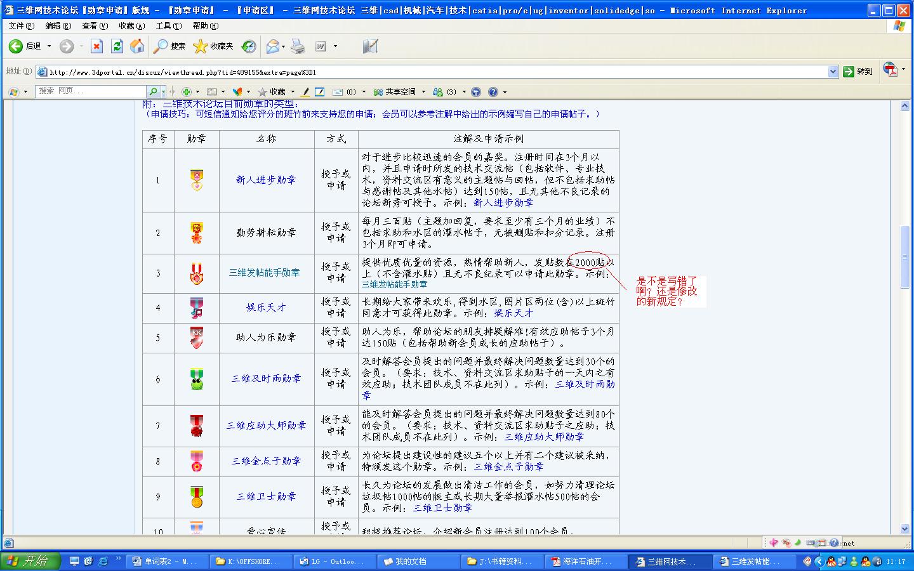
Task: Open the Word edit button dropdown arrow
Action: 335,46
